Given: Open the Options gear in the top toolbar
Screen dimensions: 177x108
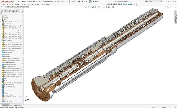Looking at the screenshot, I should 98,1.
